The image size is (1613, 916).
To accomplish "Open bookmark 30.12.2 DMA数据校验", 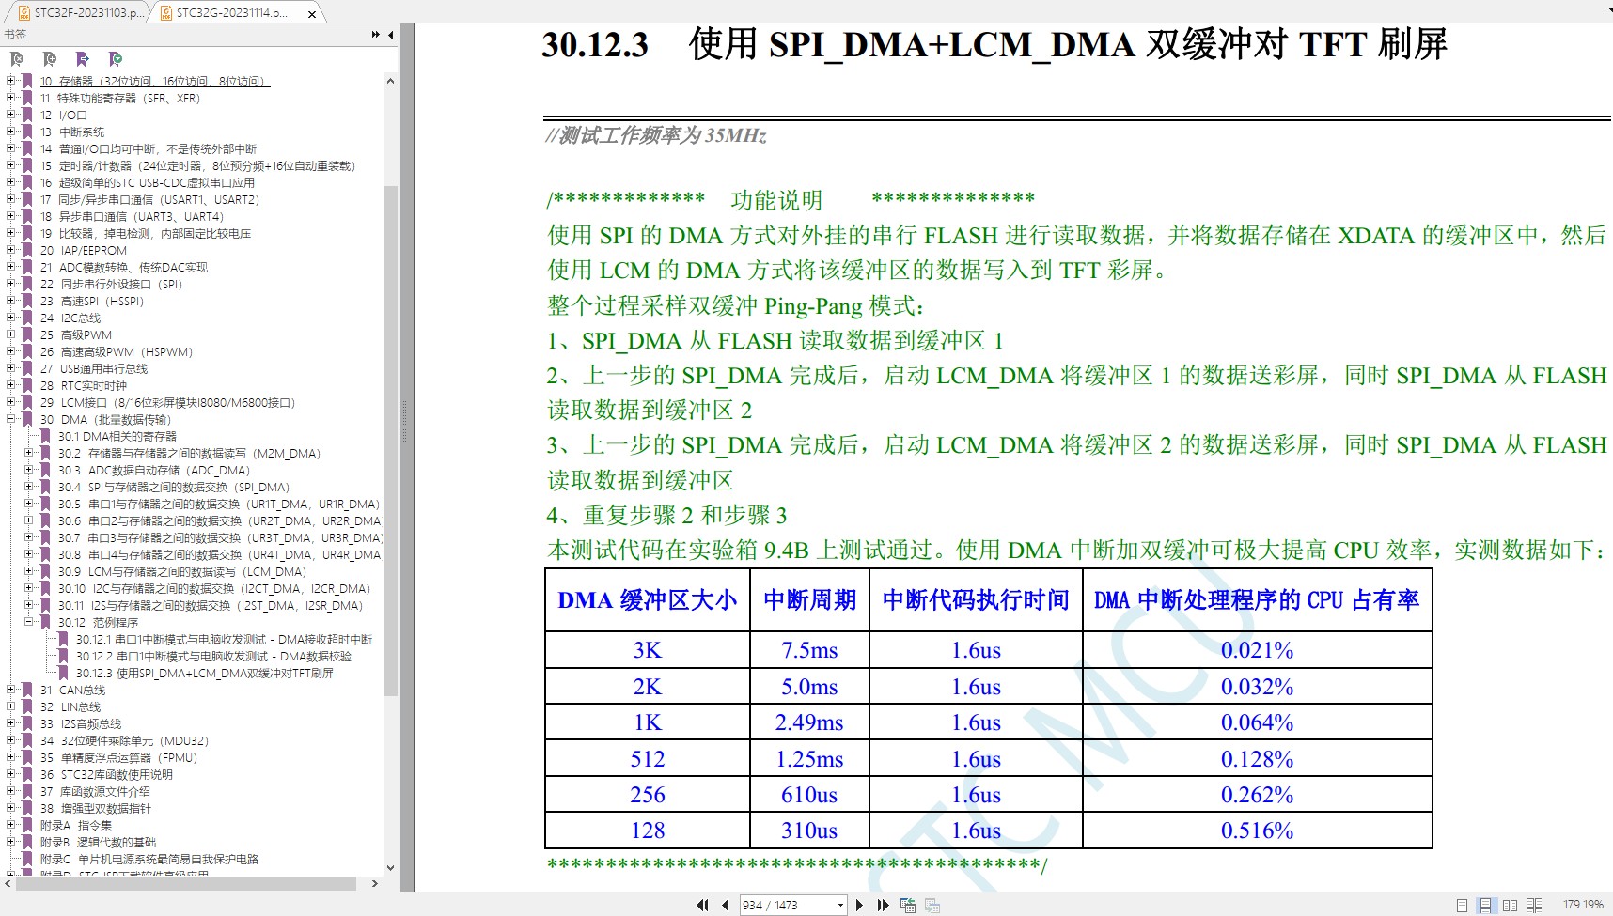I will point(213,657).
